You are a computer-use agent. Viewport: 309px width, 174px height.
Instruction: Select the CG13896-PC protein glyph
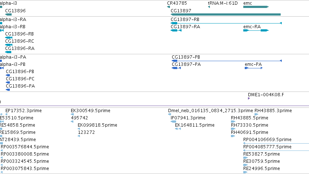coord(8,82)
